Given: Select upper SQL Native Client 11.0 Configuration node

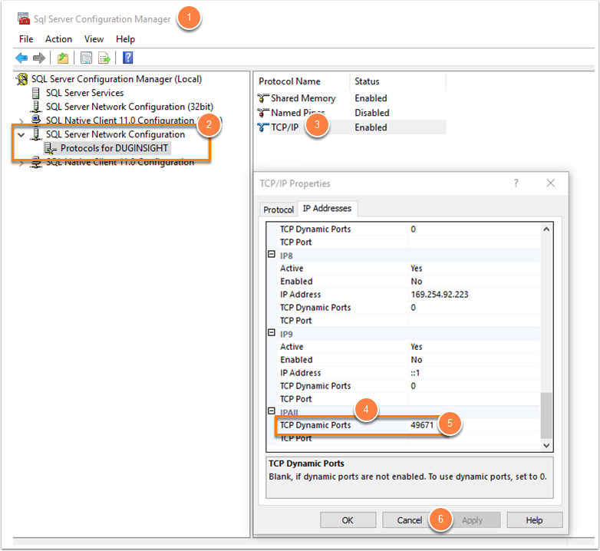Looking at the screenshot, I should 120,120.
